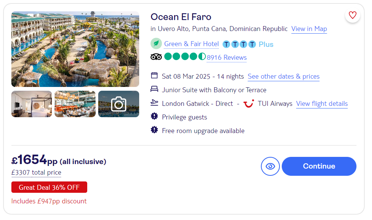Image resolution: width=372 pixels, height=220 pixels.
Task: Click the TripAdvisor owl logo
Action: (x=156, y=57)
